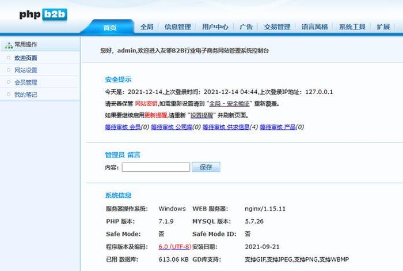Viewport: 403px width, 271px height.
Task: Select the 613.06 KB database size
Action: [x=173, y=259]
